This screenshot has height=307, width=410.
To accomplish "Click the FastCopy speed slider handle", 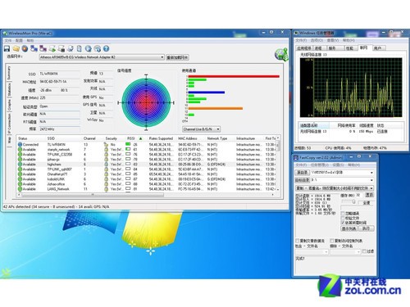I will tap(353, 201).
